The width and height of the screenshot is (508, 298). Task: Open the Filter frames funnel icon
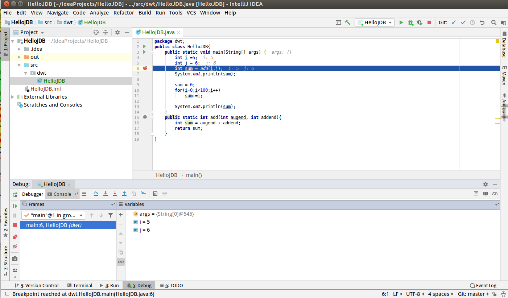coord(111,215)
